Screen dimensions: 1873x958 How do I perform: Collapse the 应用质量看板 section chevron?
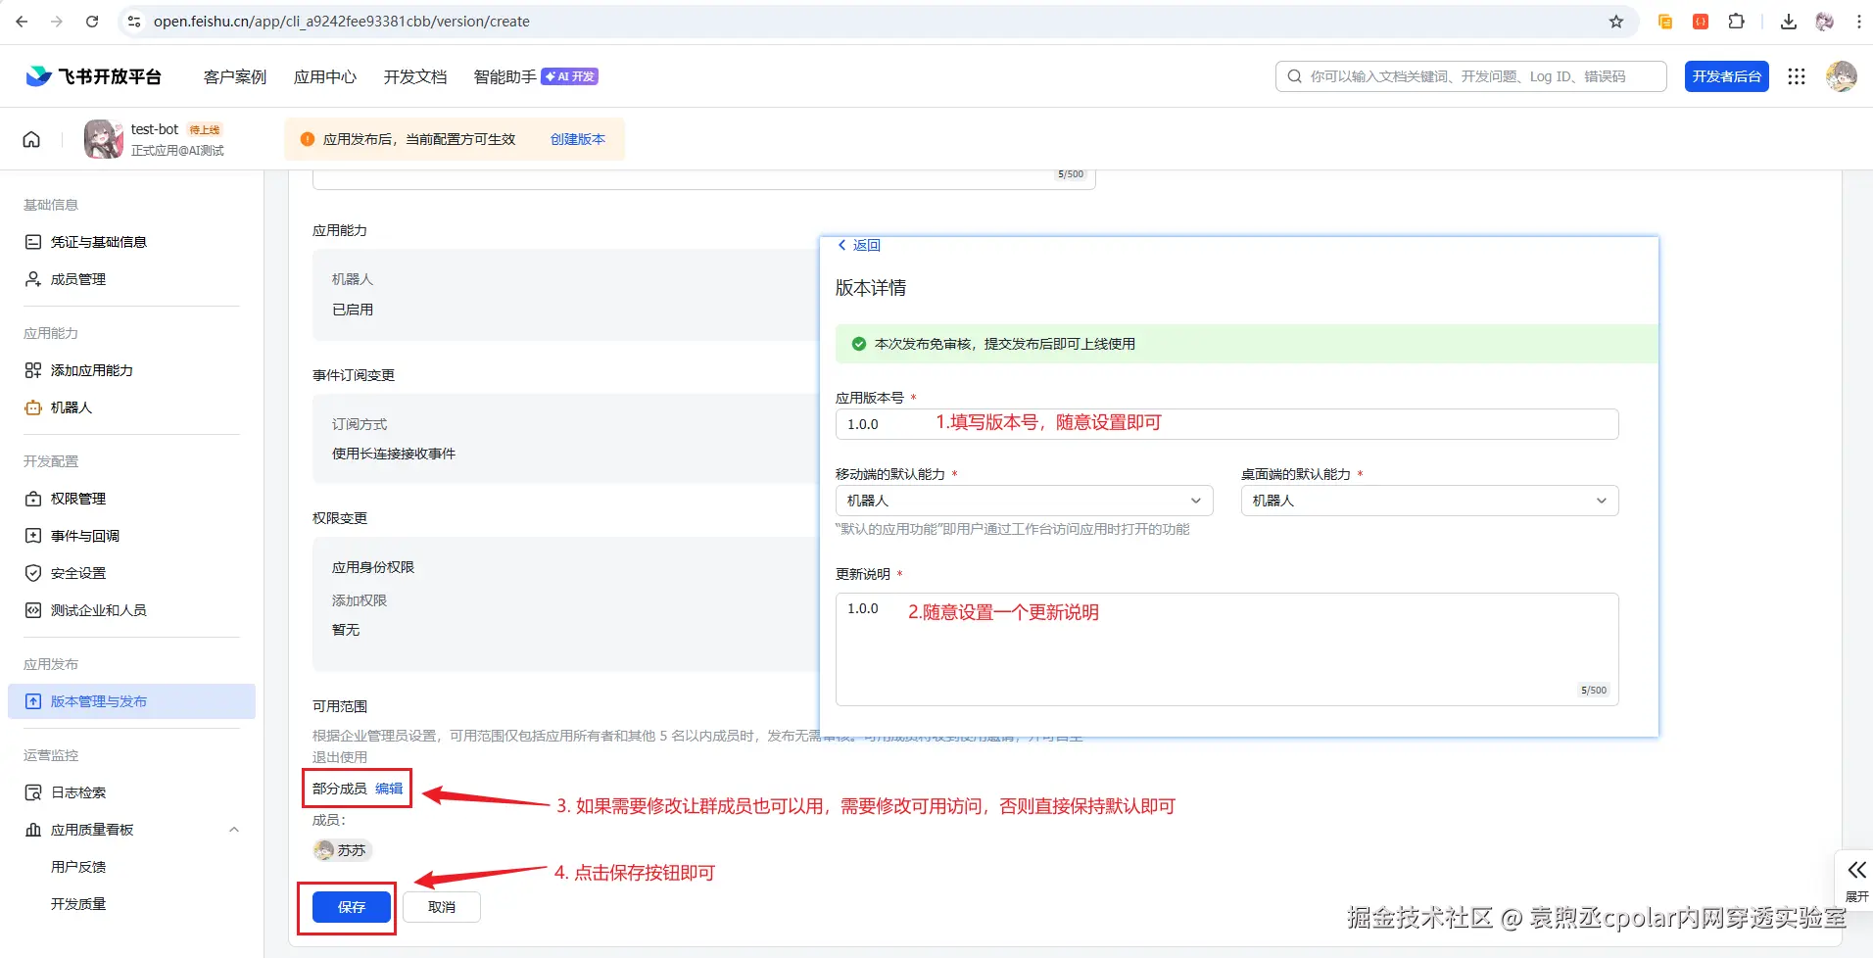(234, 830)
